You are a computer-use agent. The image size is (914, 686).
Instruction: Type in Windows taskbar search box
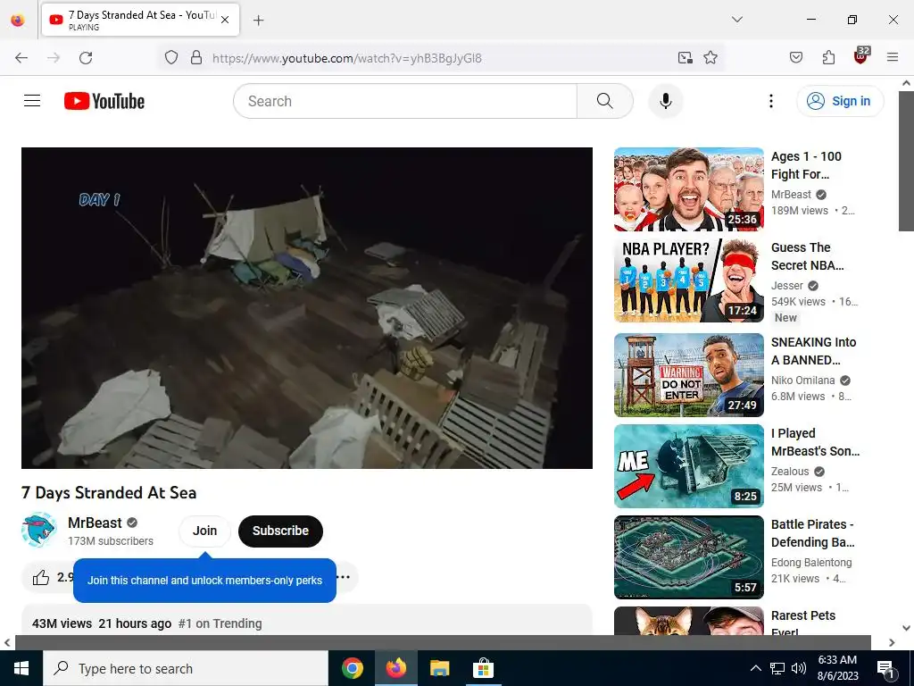(x=186, y=668)
